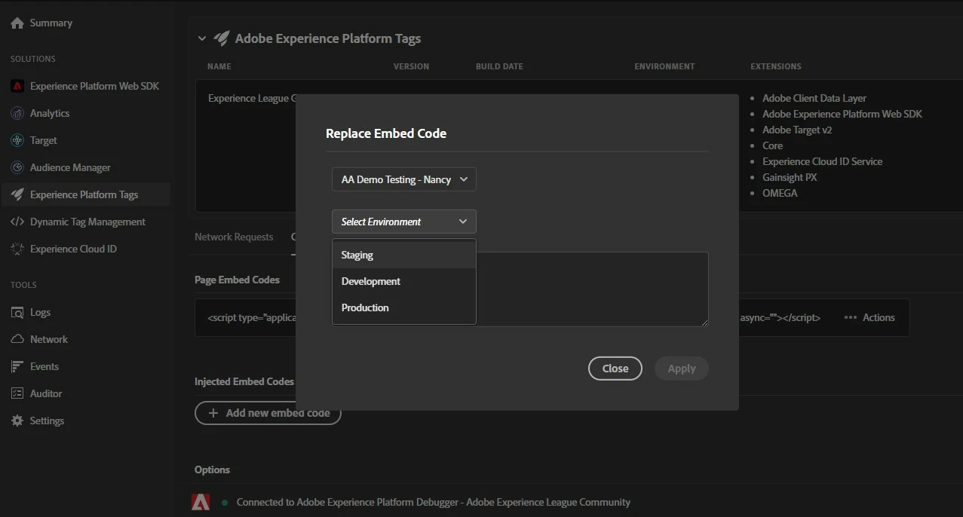Click the Experience Platform Web SDK icon
The height and width of the screenshot is (517, 963).
coord(17,86)
